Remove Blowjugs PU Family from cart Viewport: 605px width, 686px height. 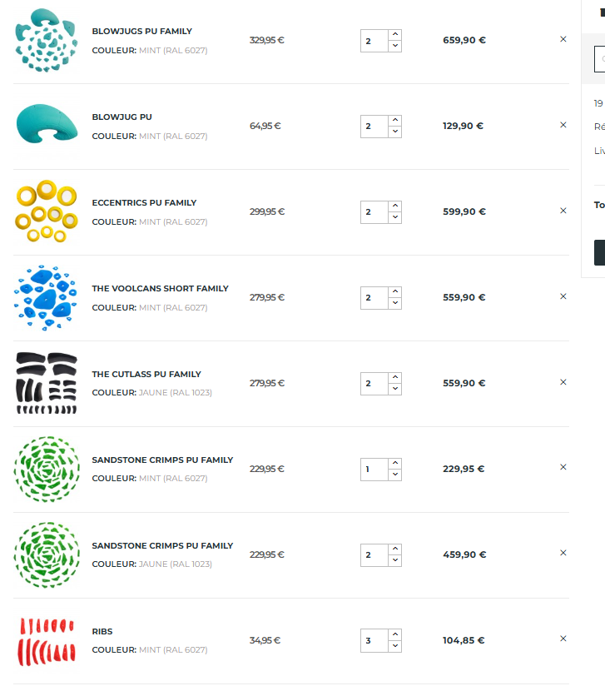[563, 39]
